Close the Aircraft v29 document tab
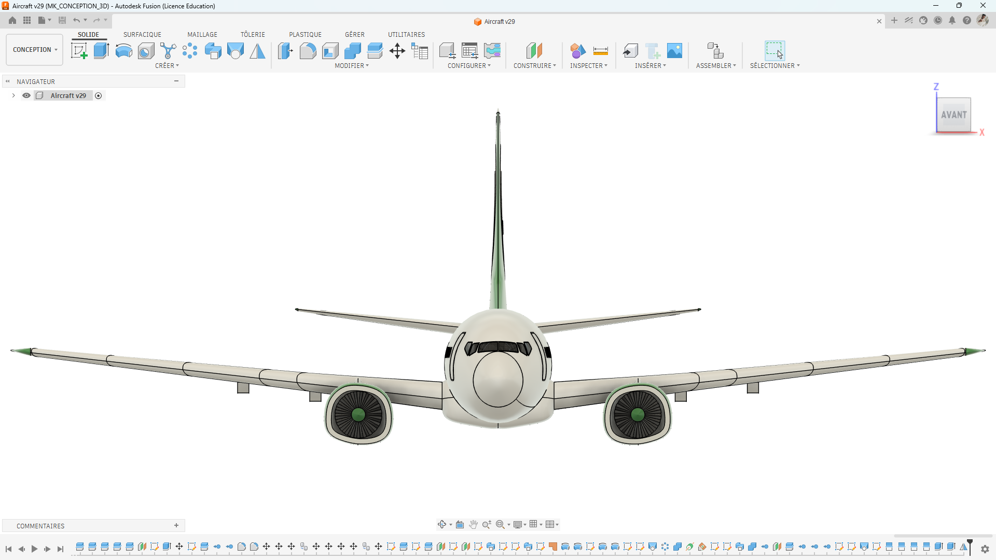This screenshot has height=560, width=996. click(879, 21)
